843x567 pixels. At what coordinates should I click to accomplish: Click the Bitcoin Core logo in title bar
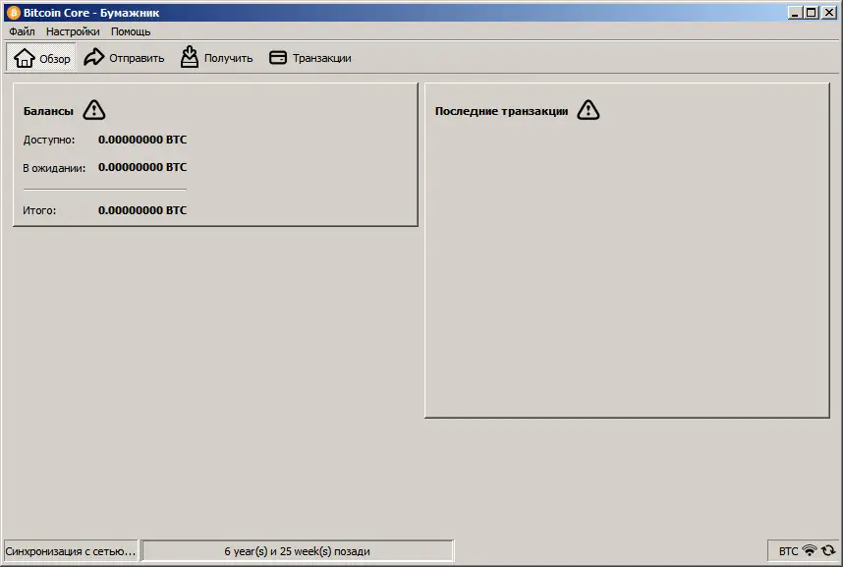(13, 13)
